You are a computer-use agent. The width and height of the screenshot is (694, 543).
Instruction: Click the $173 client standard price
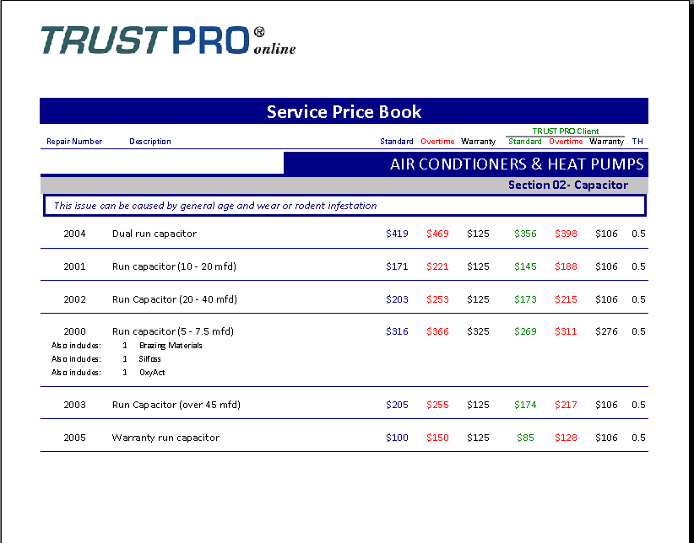pos(525,299)
